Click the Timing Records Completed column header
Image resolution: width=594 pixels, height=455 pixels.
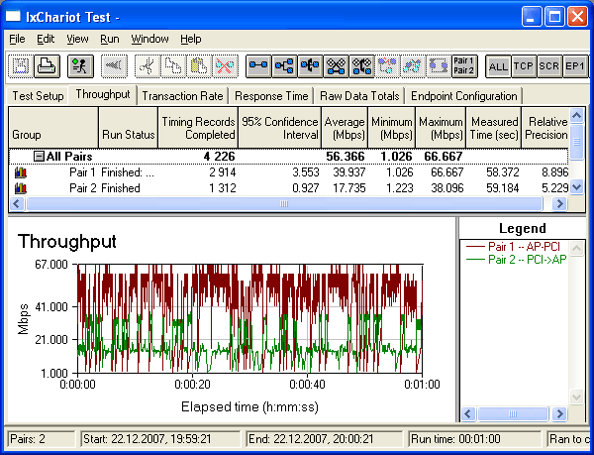tap(198, 128)
